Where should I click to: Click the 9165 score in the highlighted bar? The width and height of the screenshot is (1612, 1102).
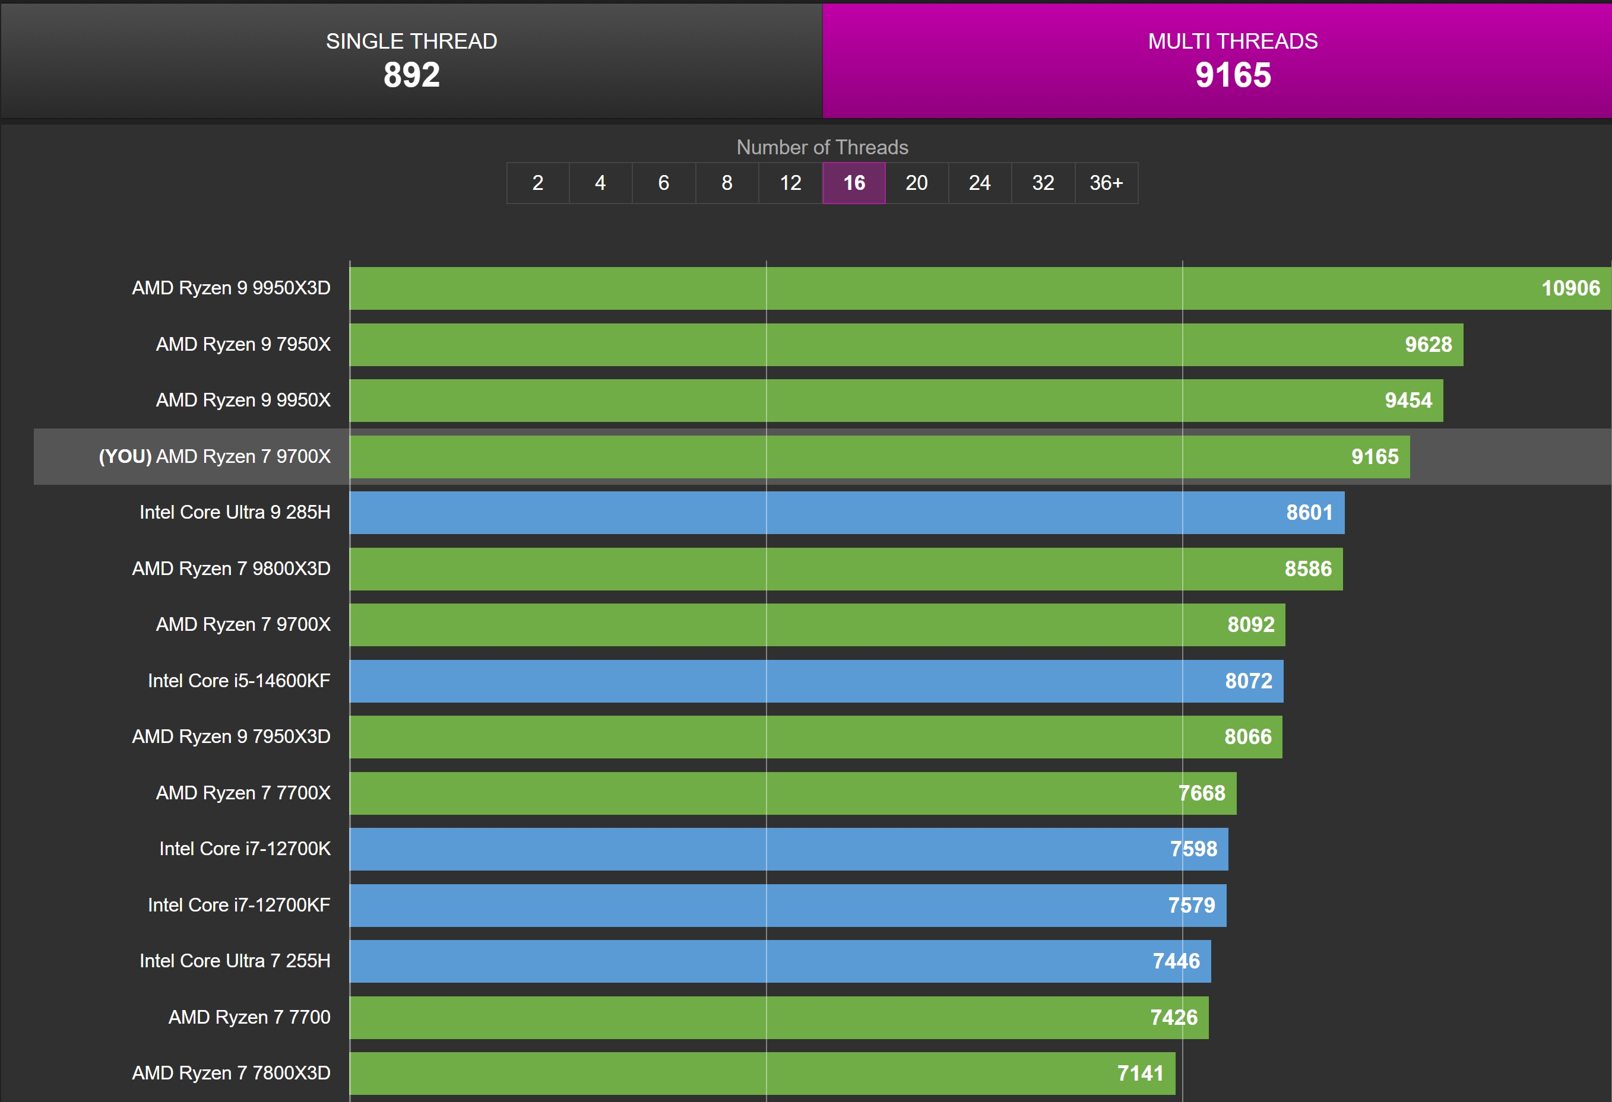1375,457
